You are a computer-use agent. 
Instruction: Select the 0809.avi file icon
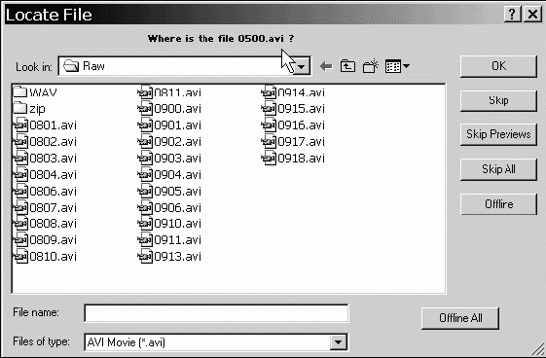(20, 239)
